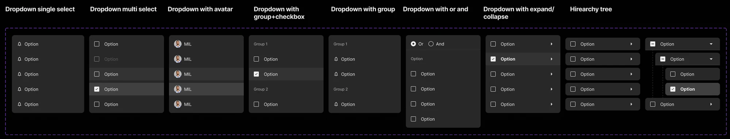Click Group 2 header in group+checkbox dropdown
Image resolution: width=730 pixels, height=139 pixels.
[261, 89]
